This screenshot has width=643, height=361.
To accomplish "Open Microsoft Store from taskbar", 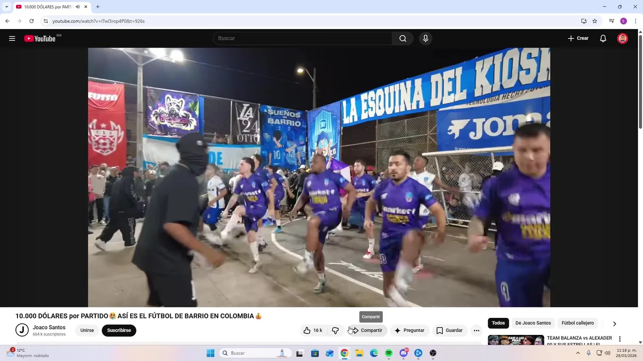I will (315, 353).
